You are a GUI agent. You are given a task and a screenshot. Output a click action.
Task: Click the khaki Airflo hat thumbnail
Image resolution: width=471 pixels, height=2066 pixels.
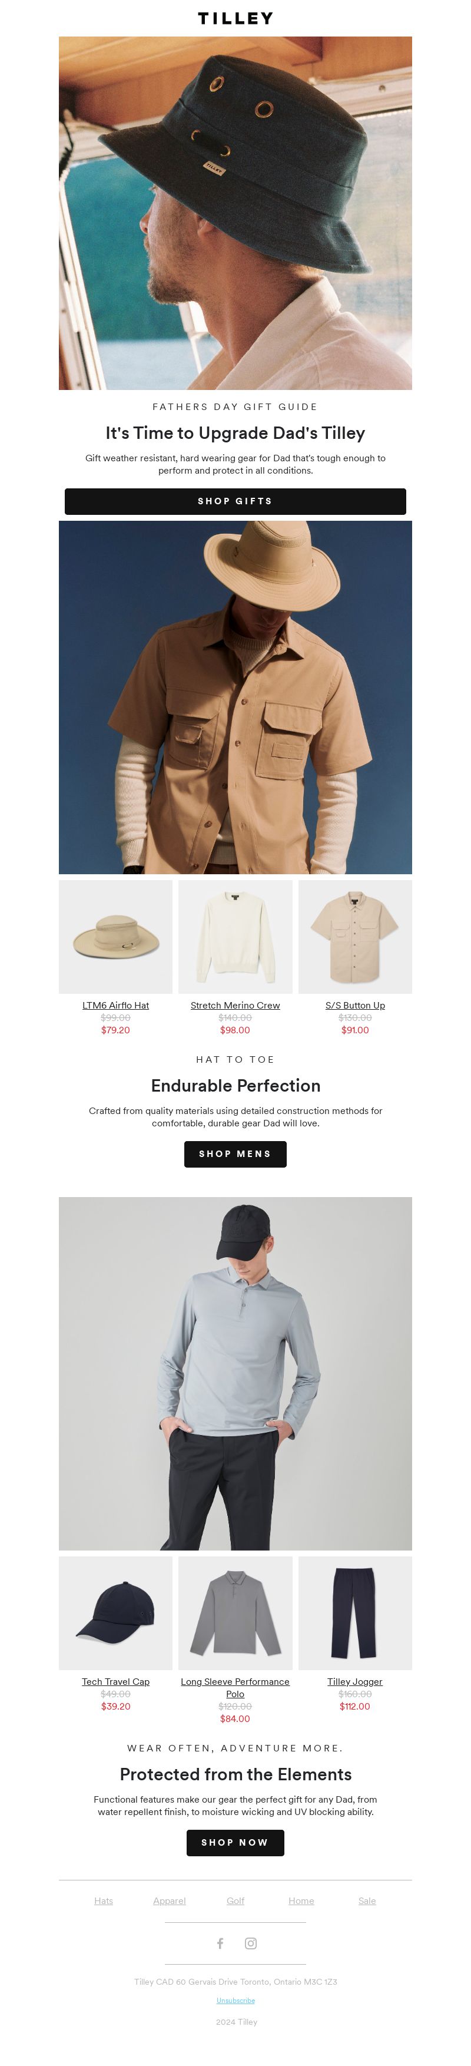[115, 937]
